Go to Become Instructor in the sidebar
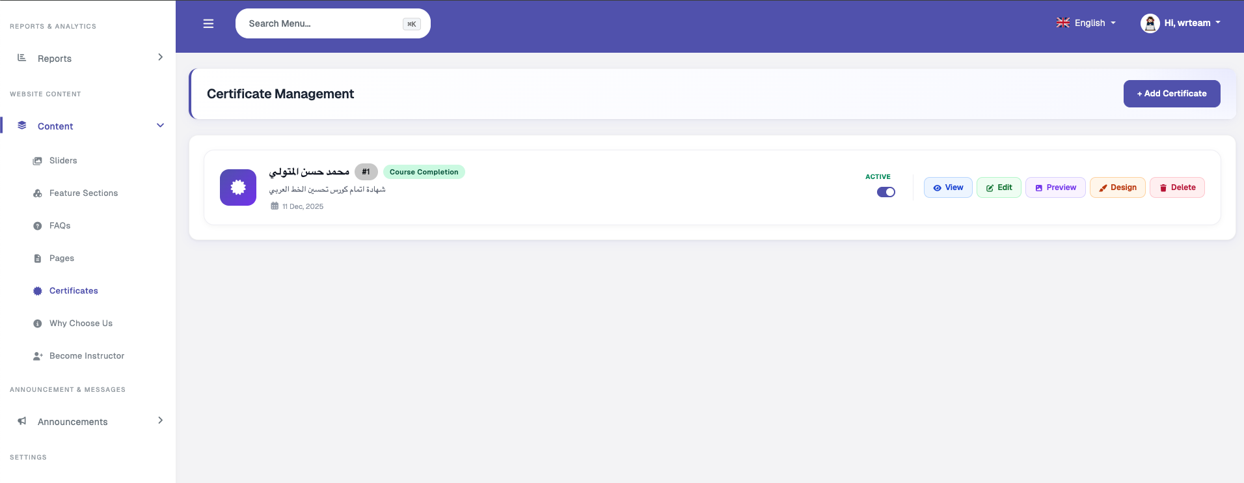Image resolution: width=1244 pixels, height=483 pixels. coord(88,356)
